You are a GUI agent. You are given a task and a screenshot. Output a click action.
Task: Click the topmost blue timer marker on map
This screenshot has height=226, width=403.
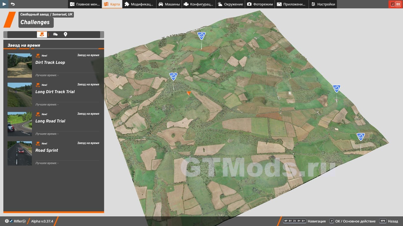(x=201, y=36)
